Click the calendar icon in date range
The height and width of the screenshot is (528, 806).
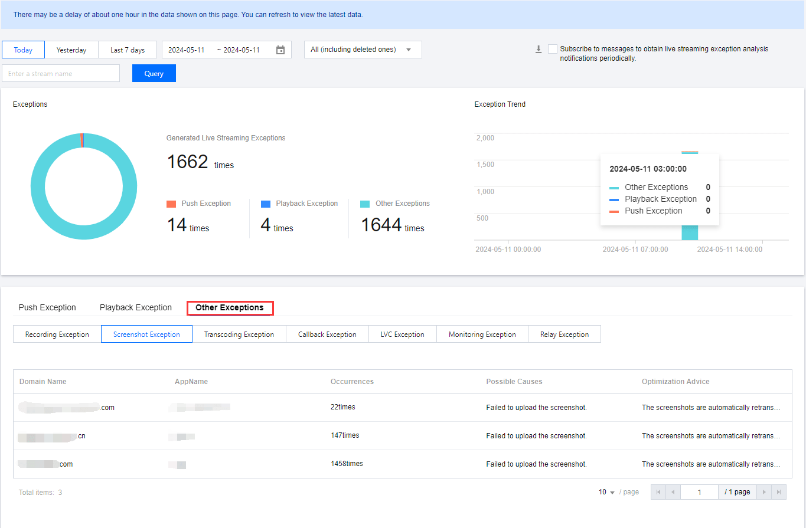pos(280,50)
